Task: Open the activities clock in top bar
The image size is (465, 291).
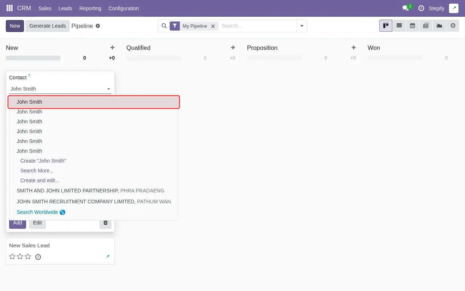Action: (421, 8)
